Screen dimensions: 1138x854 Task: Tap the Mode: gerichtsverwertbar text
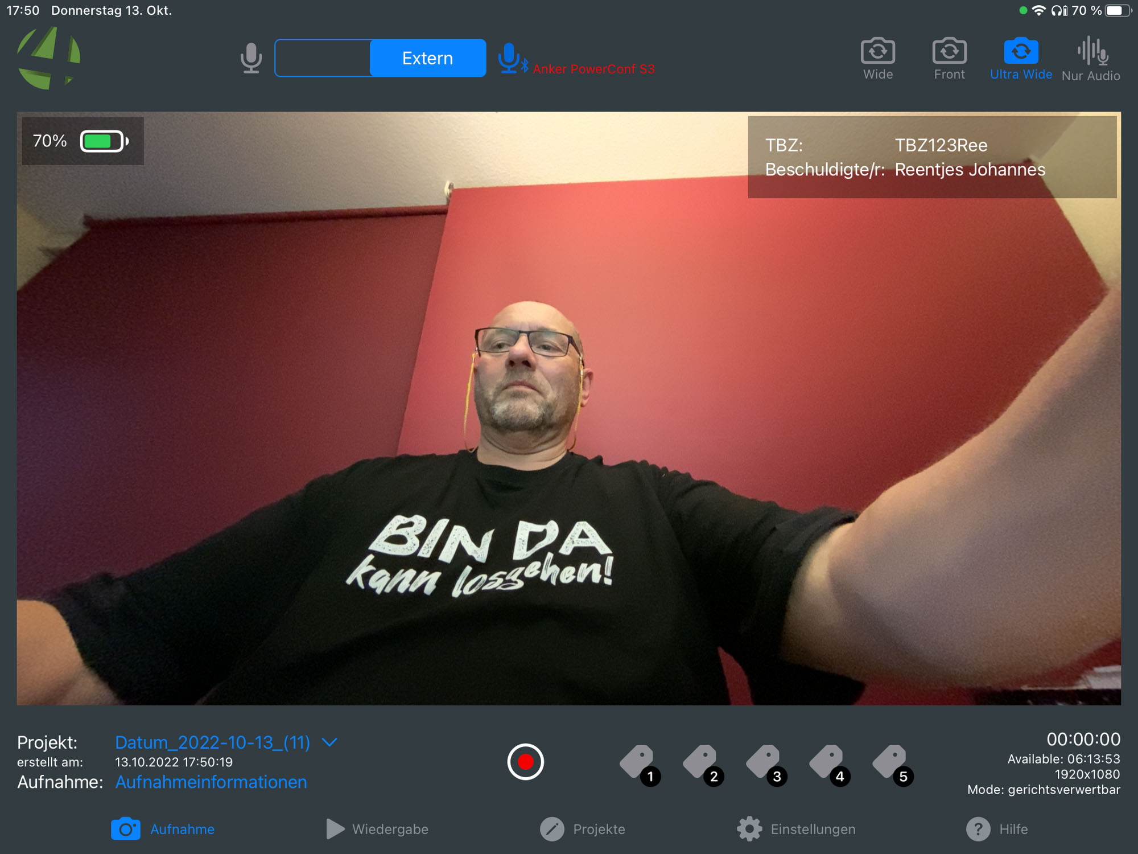(1044, 790)
